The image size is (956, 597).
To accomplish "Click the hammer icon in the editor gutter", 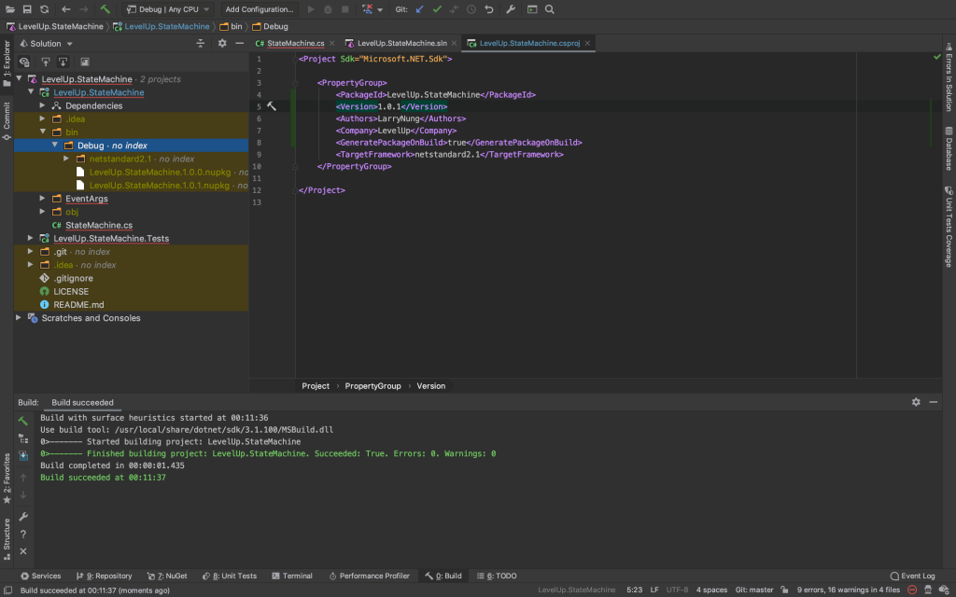I will pos(272,106).
